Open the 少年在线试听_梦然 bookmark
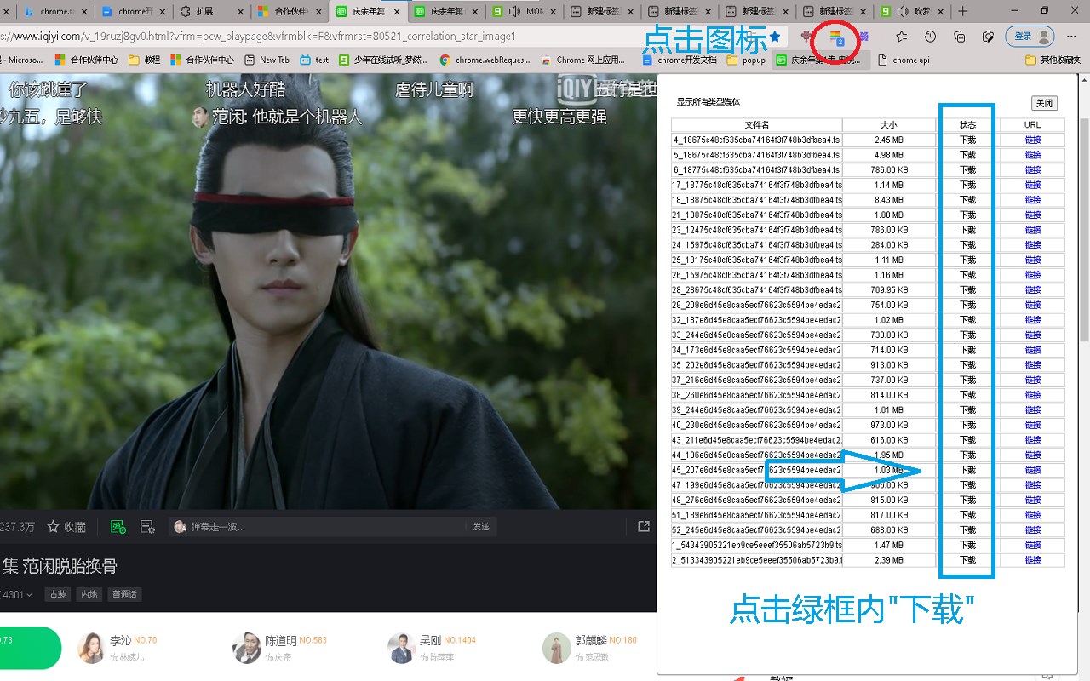 [383, 60]
